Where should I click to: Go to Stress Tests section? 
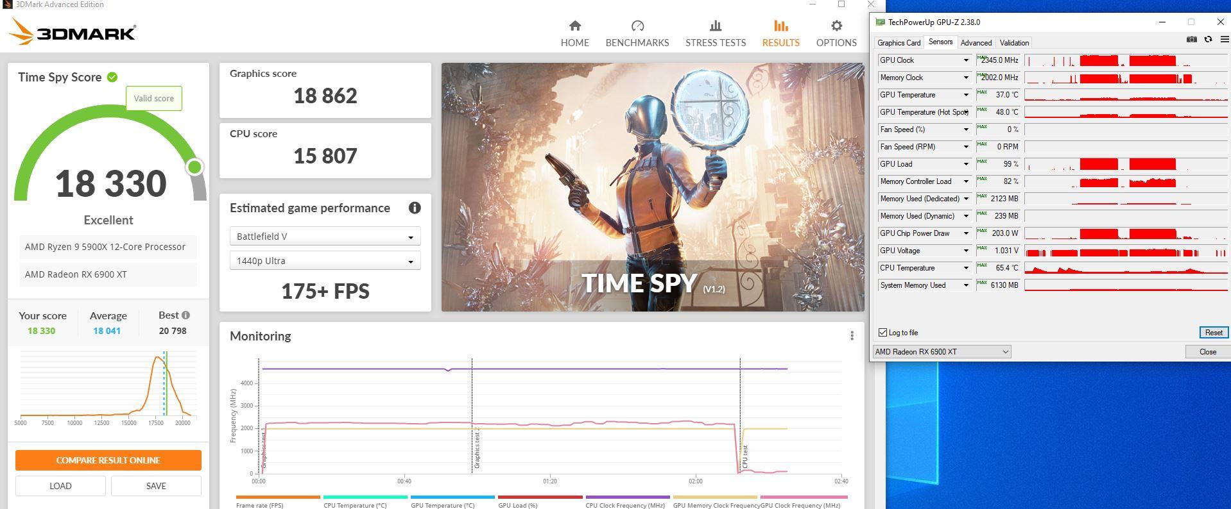pyautogui.click(x=716, y=33)
